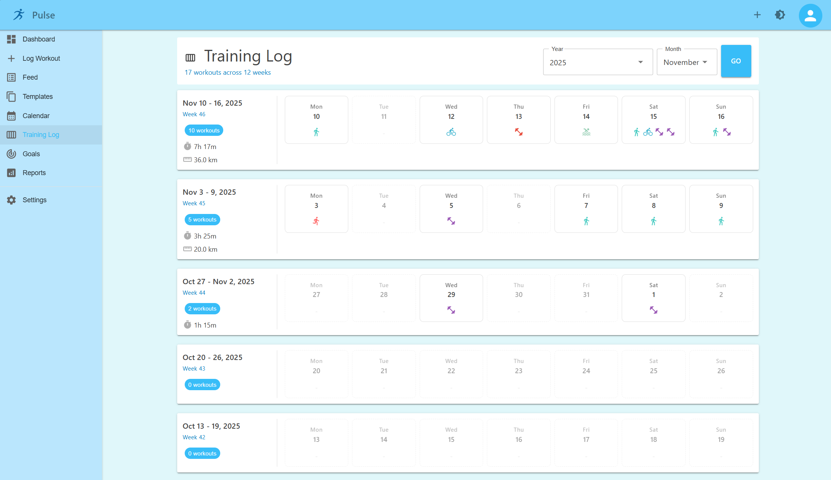The width and height of the screenshot is (831, 480).
Task: Select the cycling workout icon on Wed 12
Action: (451, 132)
